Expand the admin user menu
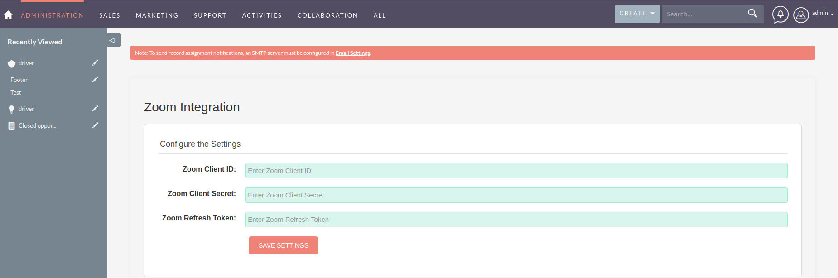838x278 pixels. 823,13
